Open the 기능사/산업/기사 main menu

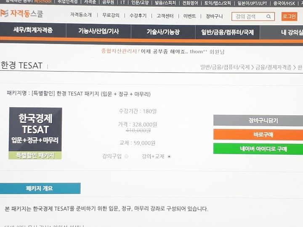click(98, 31)
